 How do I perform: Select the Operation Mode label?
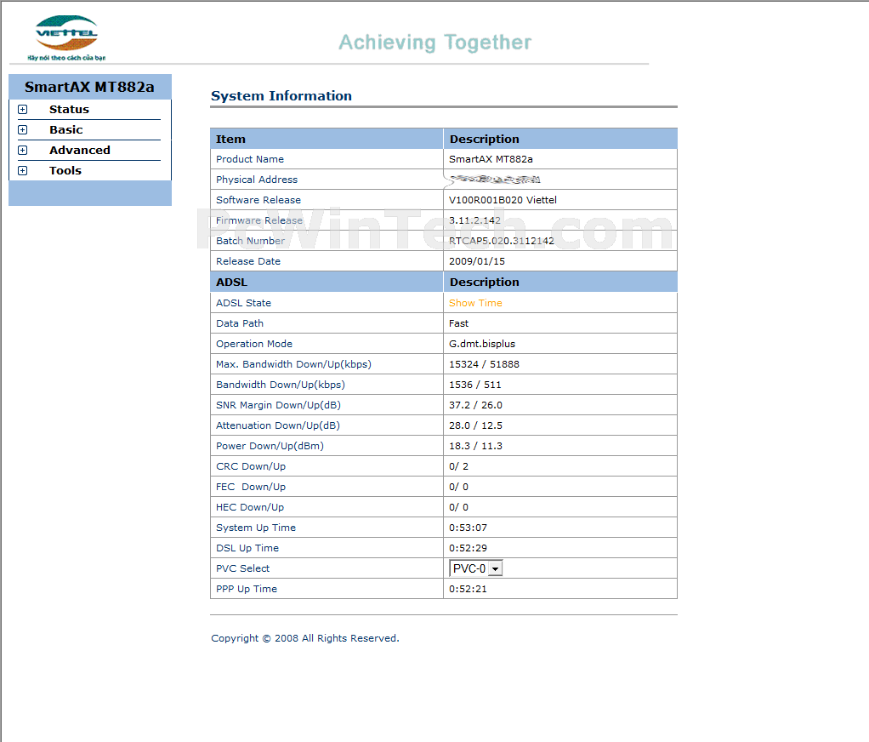(254, 344)
